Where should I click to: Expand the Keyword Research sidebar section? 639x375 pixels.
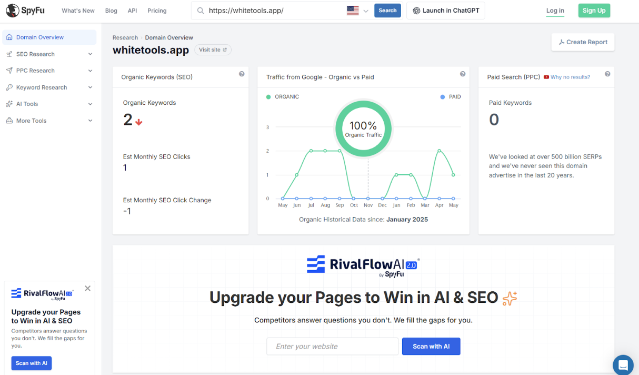click(x=49, y=87)
